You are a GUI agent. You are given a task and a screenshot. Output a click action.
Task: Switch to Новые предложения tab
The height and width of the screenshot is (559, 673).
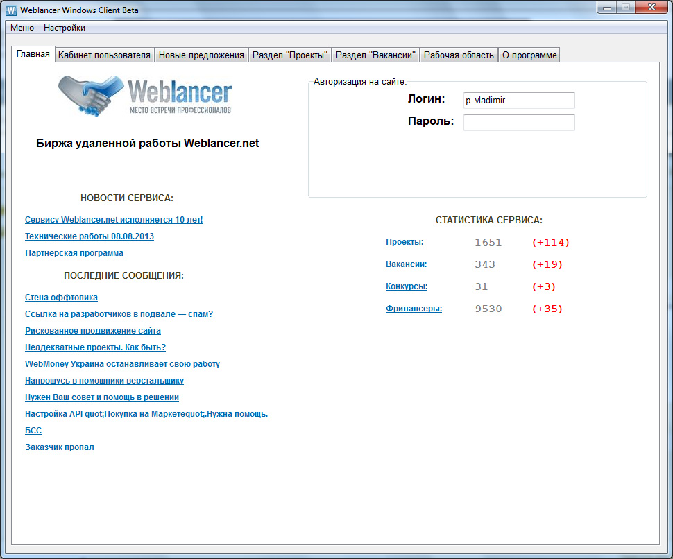pyautogui.click(x=201, y=55)
